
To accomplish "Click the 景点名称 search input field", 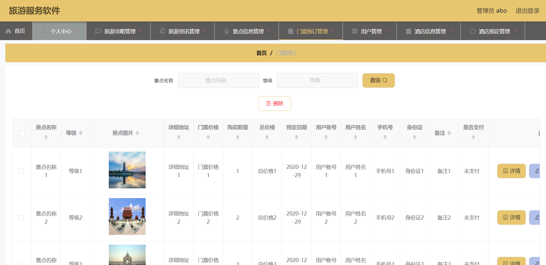I will coord(218,80).
